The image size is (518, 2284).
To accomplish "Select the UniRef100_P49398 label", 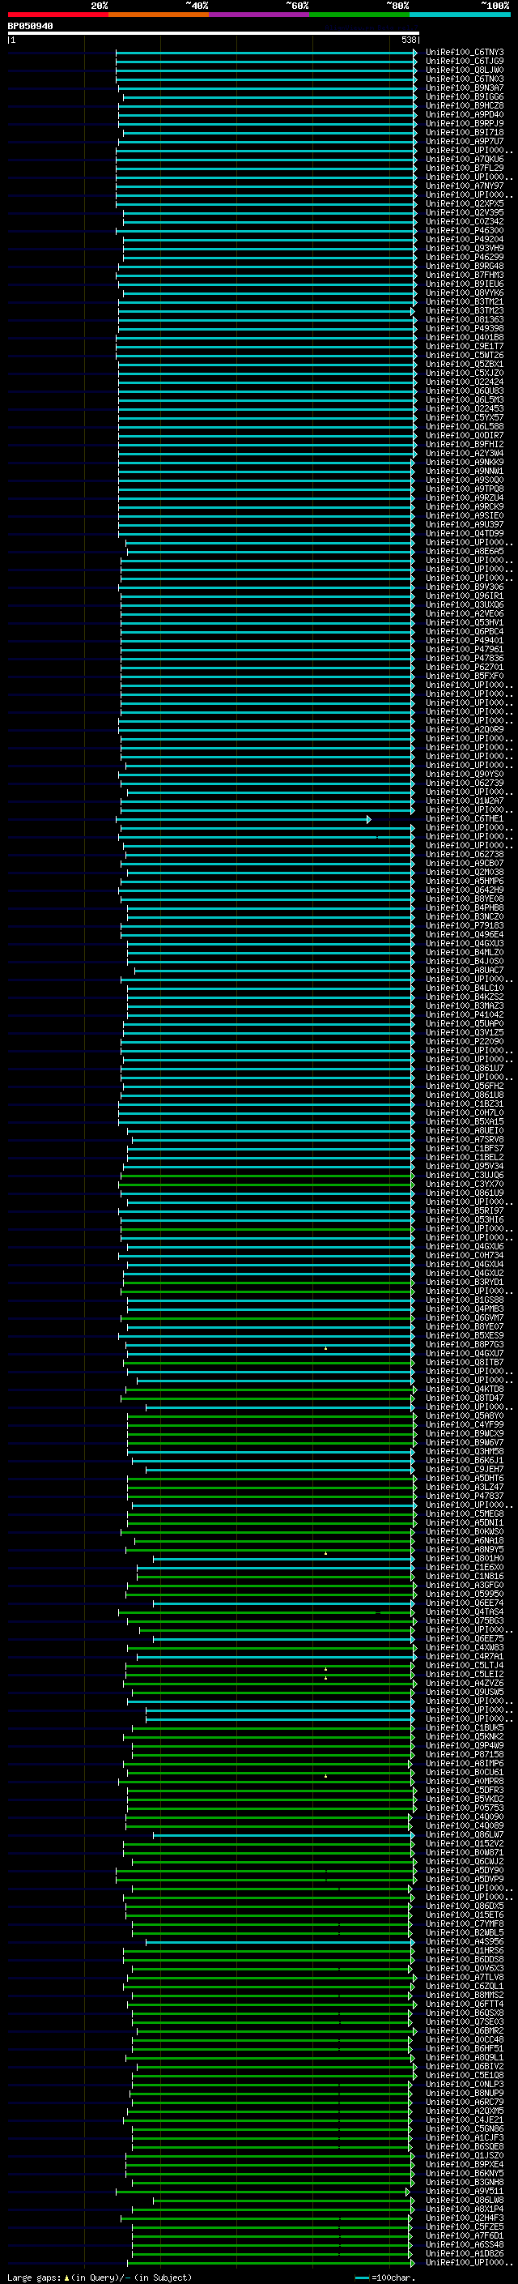I will (x=465, y=329).
